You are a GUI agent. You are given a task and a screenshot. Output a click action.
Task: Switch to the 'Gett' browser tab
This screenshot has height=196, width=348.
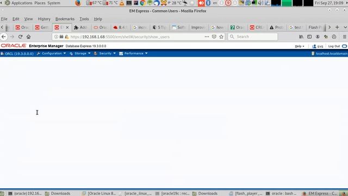tap(42, 27)
